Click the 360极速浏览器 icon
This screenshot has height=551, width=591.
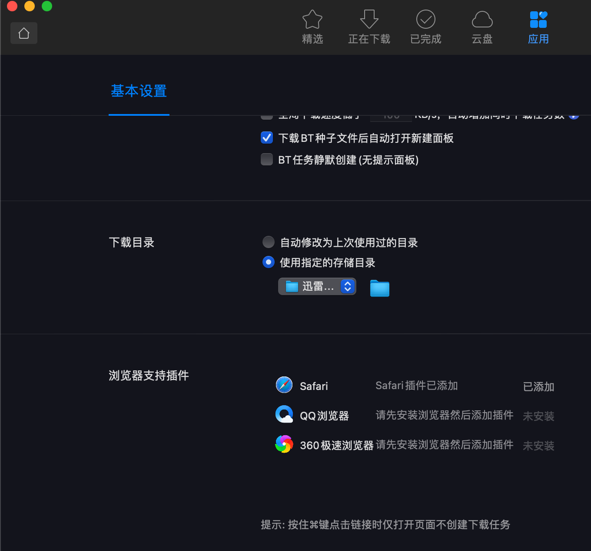(x=284, y=444)
